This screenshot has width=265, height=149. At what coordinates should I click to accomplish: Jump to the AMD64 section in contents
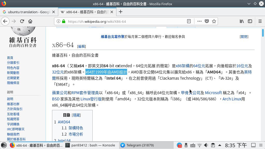[64, 122]
